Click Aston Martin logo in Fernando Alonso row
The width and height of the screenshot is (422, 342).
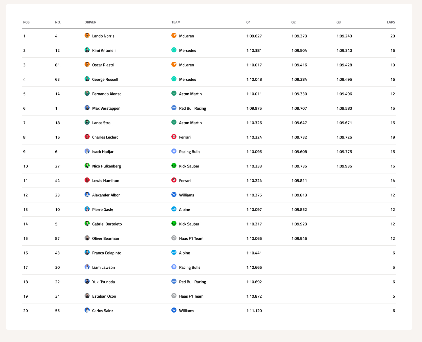(x=174, y=93)
